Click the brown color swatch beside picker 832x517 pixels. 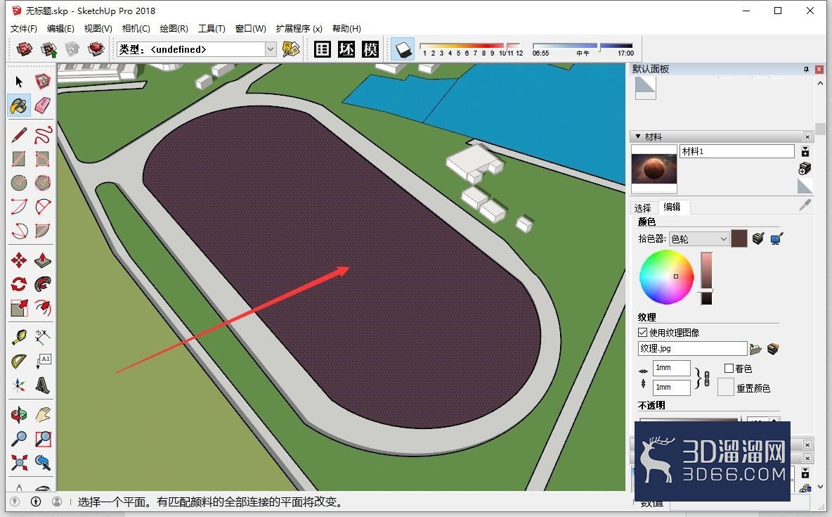(739, 238)
